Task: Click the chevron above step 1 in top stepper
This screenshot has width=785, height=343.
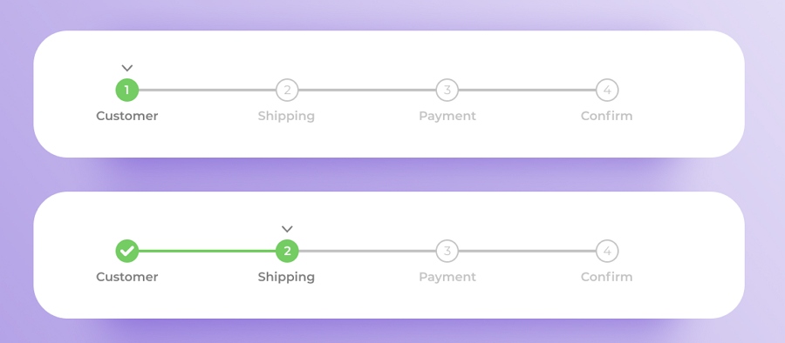Action: [x=127, y=68]
